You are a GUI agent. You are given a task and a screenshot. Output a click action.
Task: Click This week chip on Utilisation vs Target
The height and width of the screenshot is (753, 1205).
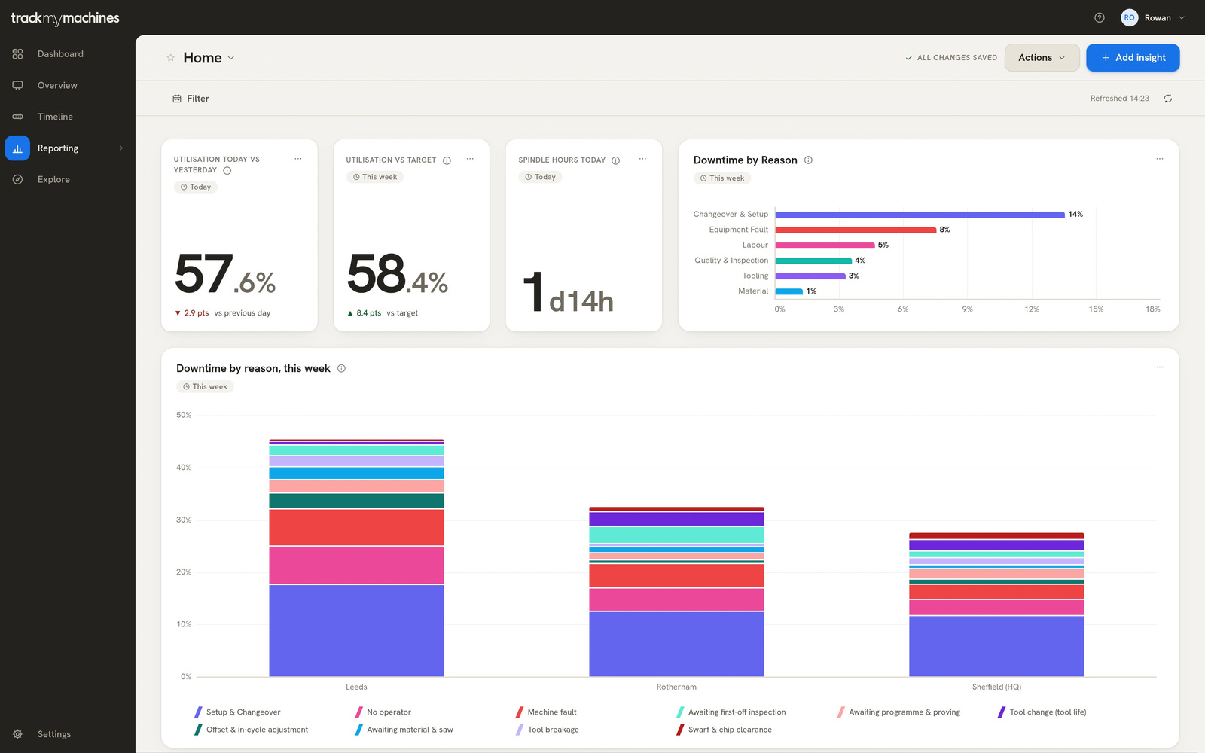click(375, 177)
